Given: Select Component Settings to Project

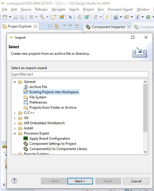Looking at the screenshot, I should pos(53,144).
